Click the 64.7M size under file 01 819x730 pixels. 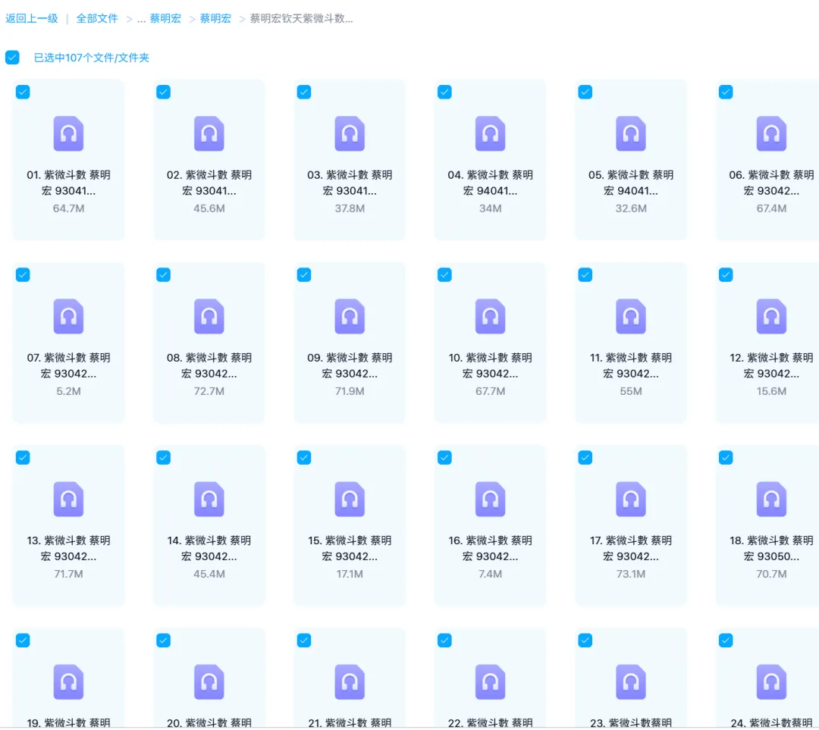click(68, 208)
